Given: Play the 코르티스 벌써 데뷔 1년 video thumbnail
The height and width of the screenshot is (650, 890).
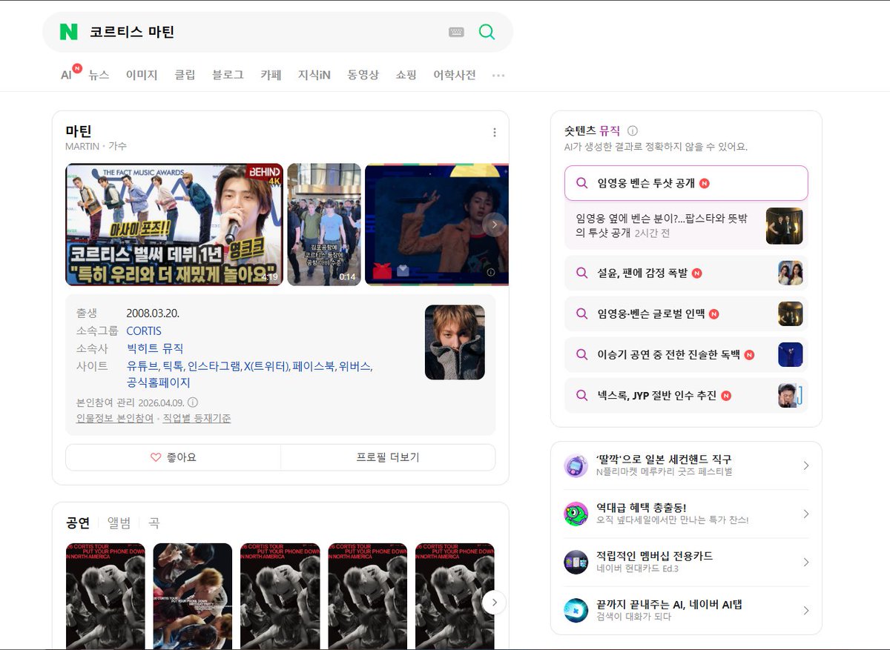Looking at the screenshot, I should point(174,224).
